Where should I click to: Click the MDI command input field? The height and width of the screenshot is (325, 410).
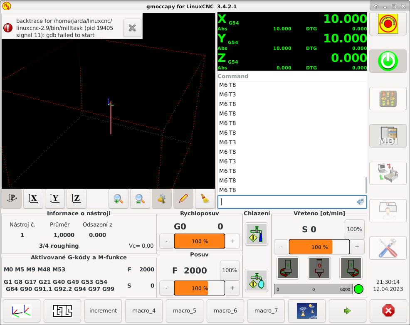(x=287, y=202)
